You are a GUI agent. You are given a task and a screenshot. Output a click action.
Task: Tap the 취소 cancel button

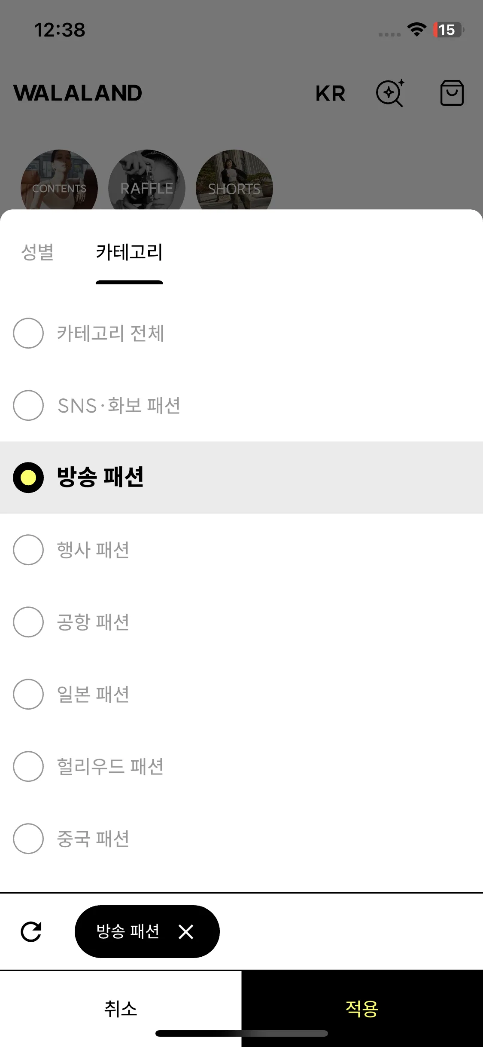(121, 1008)
